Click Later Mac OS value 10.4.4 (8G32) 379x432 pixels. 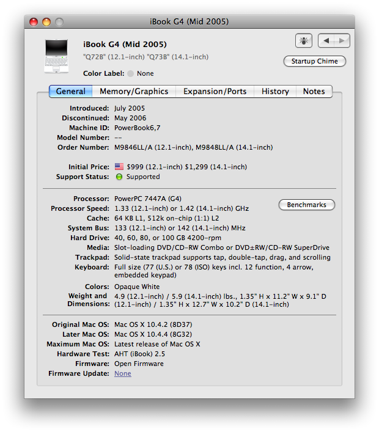point(153,334)
